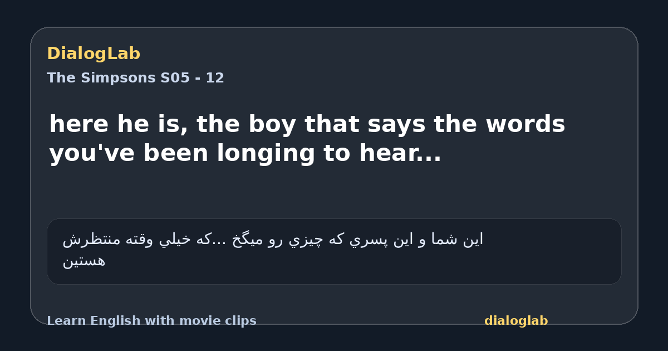Image resolution: width=668 pixels, height=351 pixels.
Task: Select the "S05 - 12" episode number
Action: click(192, 78)
